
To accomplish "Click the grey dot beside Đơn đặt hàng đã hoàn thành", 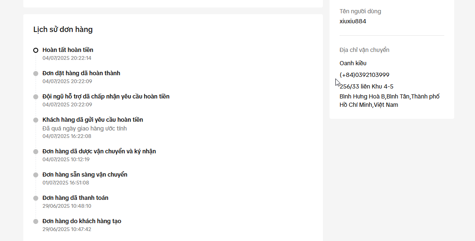I will coord(36,74).
